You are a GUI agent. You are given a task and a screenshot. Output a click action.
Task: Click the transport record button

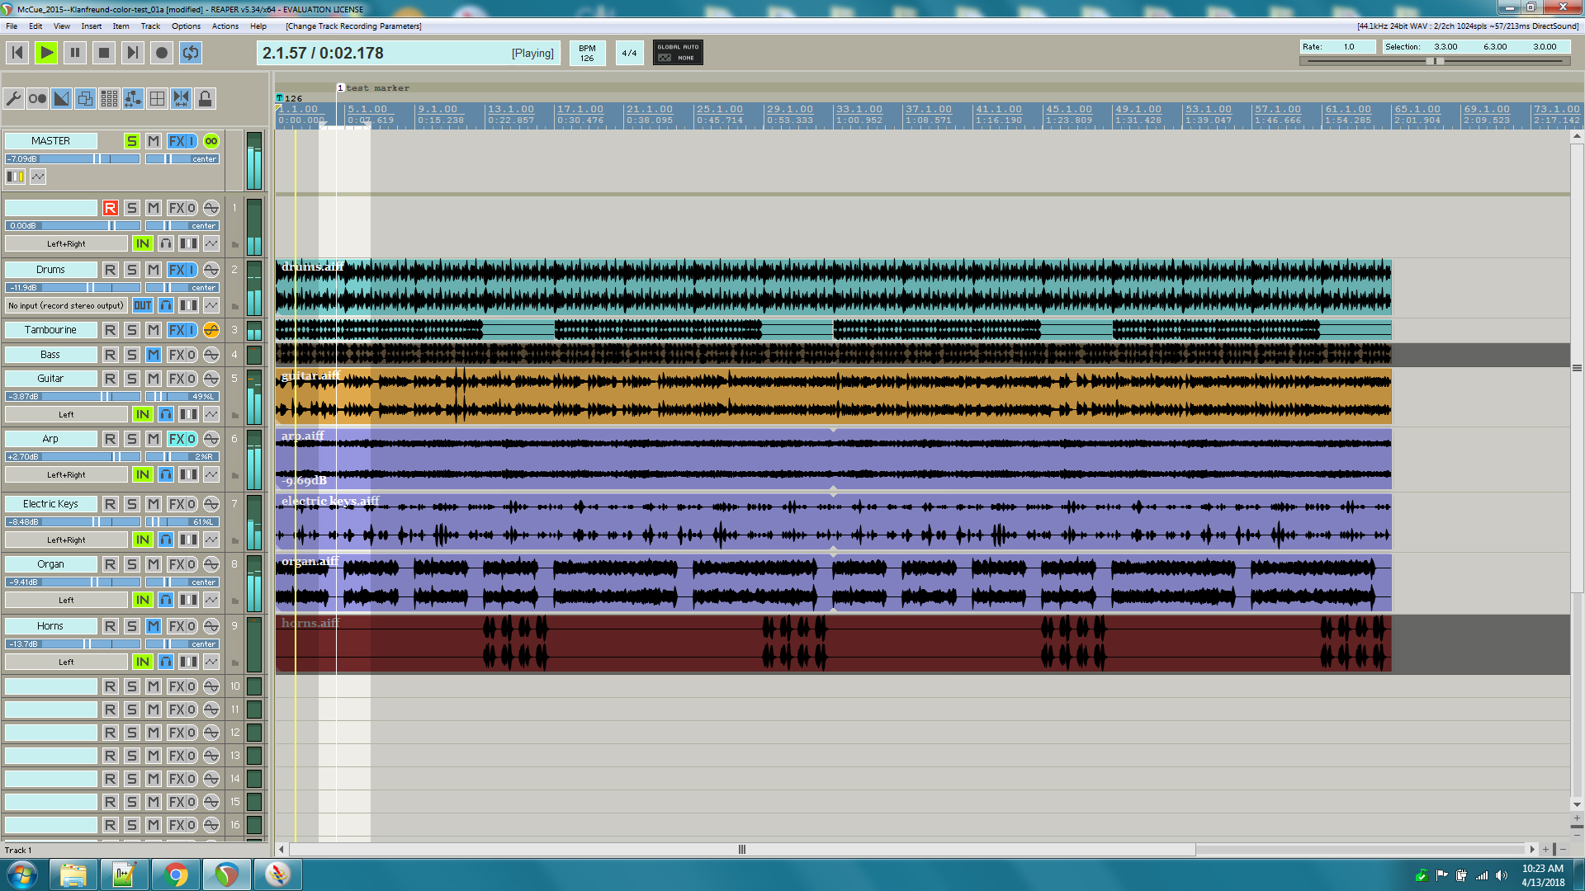[162, 53]
